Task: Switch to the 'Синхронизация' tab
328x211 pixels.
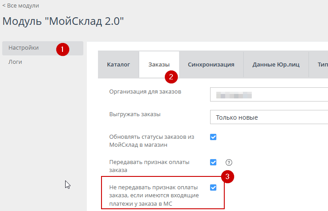Action: [211, 64]
